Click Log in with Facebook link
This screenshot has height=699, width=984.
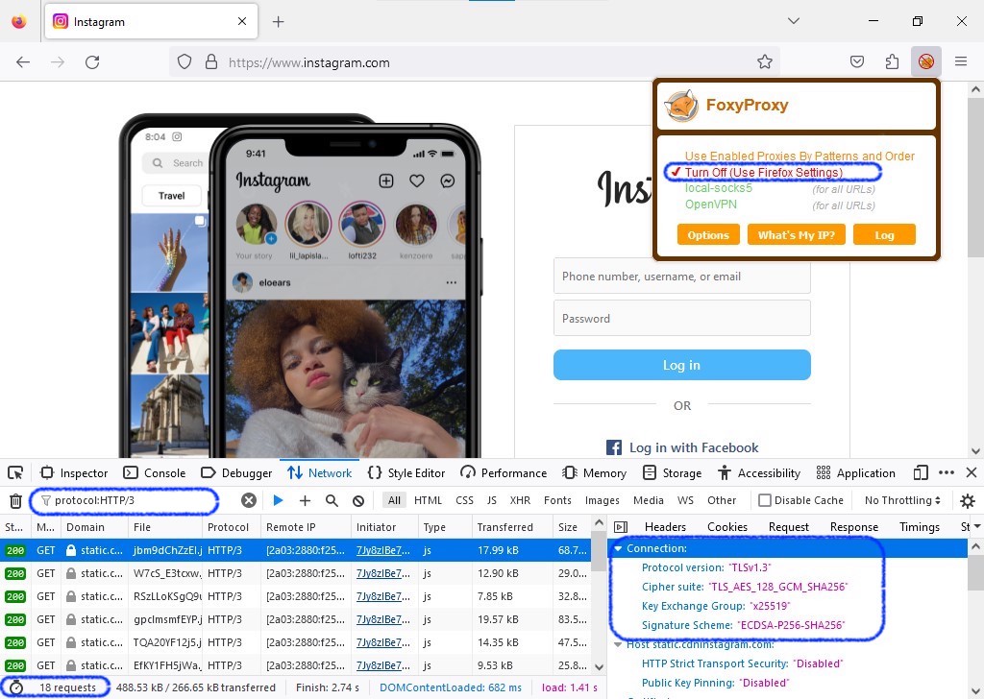682,447
